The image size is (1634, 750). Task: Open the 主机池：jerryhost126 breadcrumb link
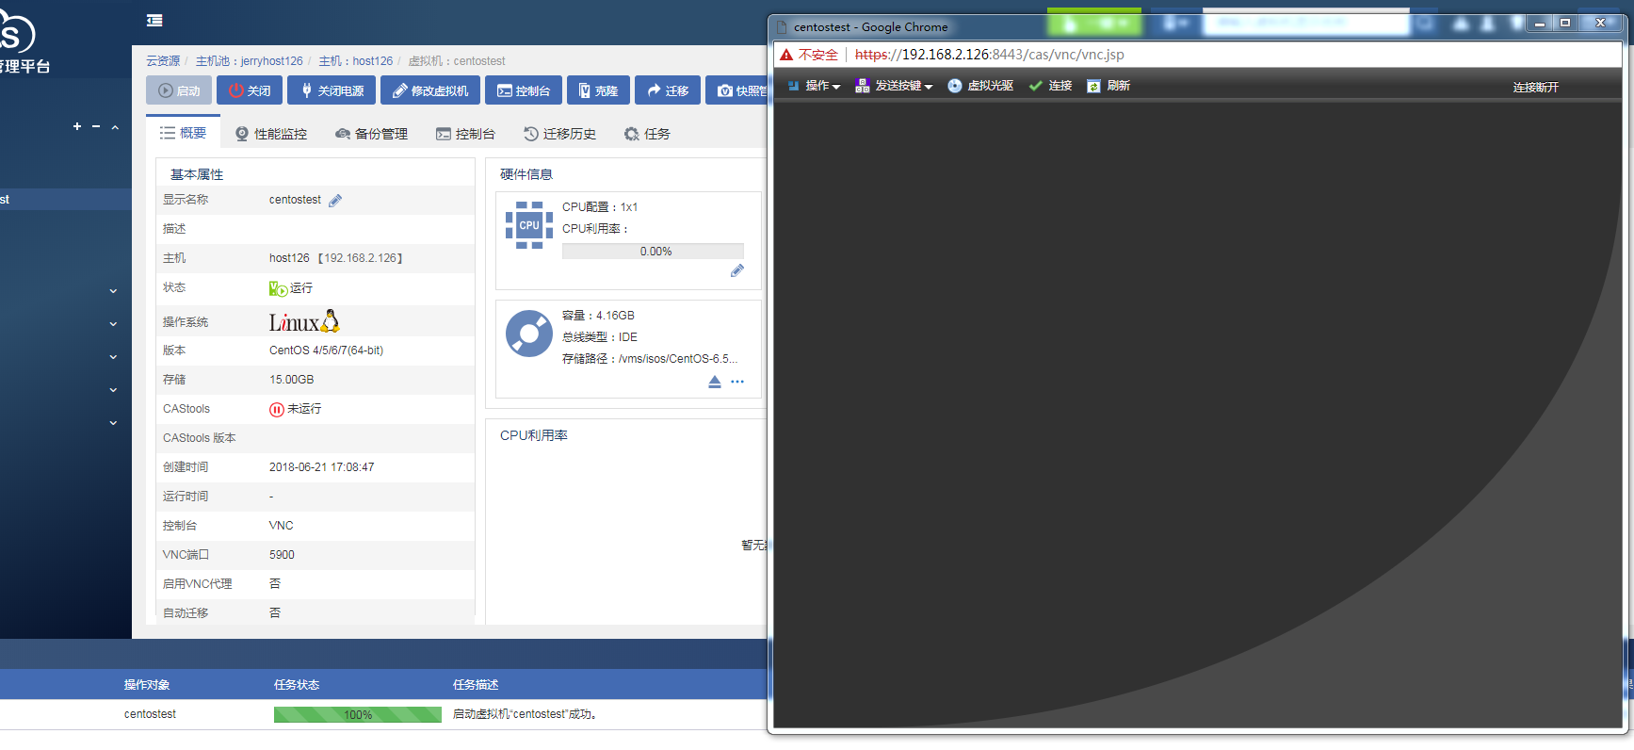point(250,61)
